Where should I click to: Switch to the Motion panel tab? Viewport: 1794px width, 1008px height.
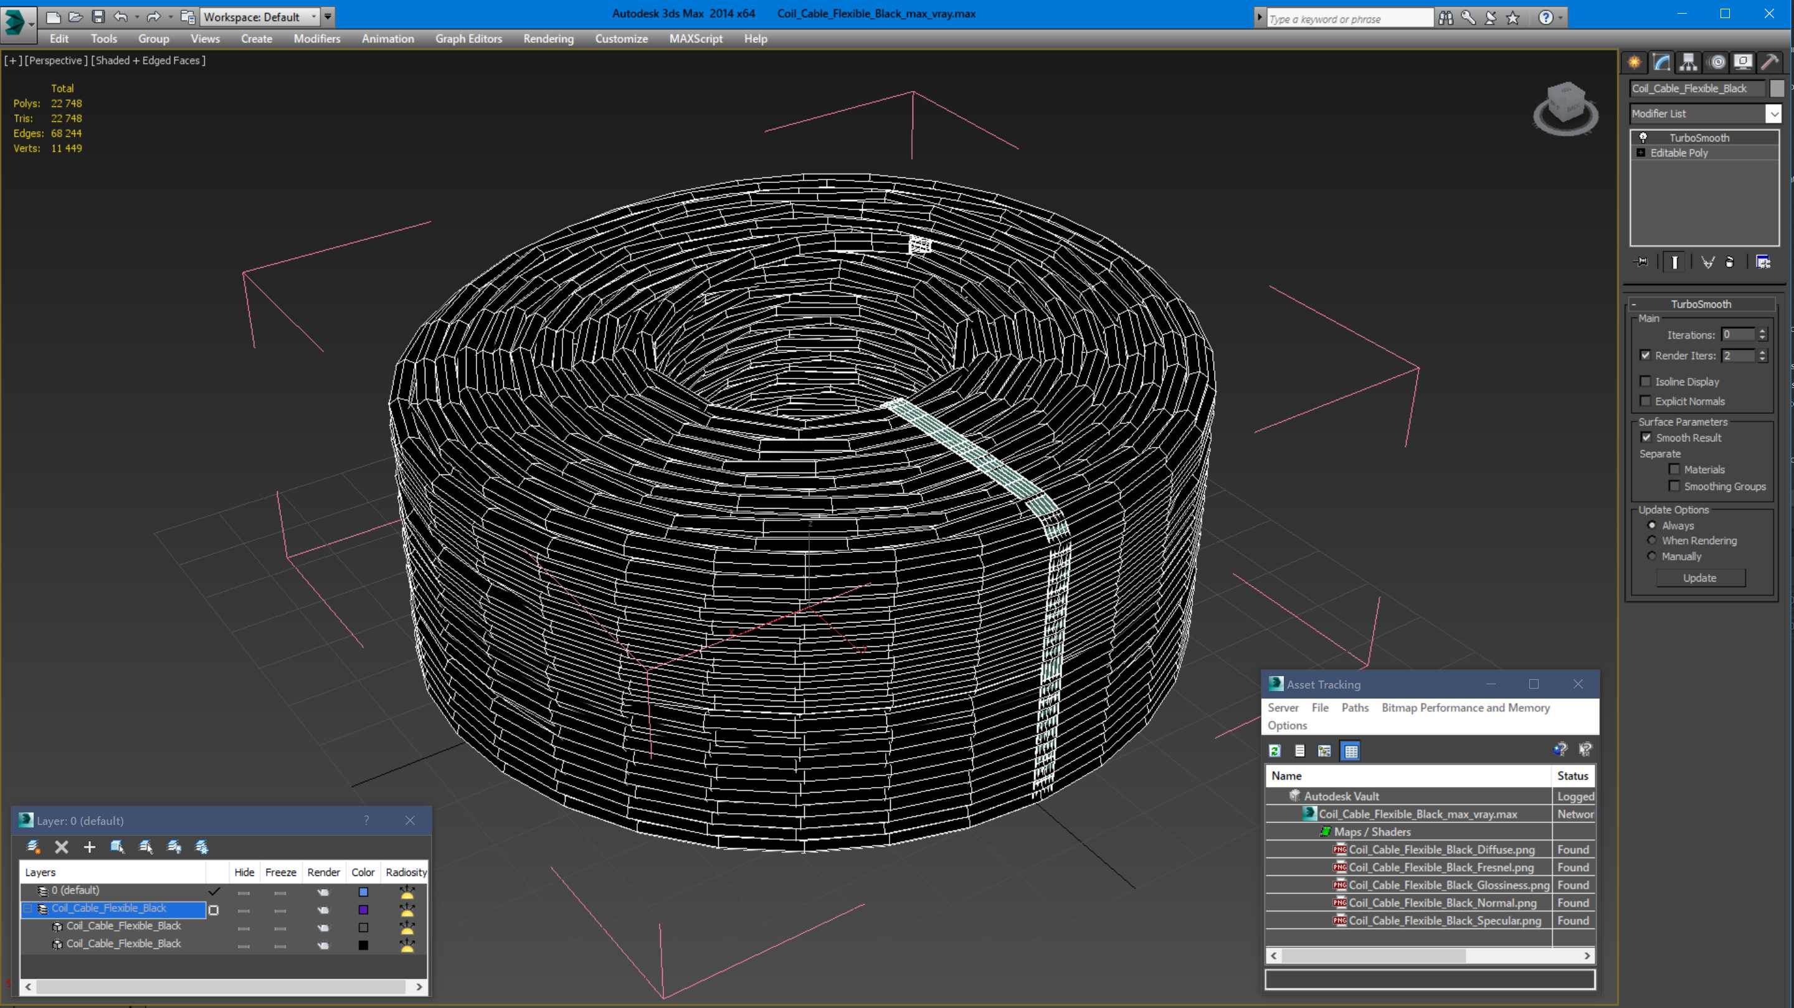point(1717,63)
